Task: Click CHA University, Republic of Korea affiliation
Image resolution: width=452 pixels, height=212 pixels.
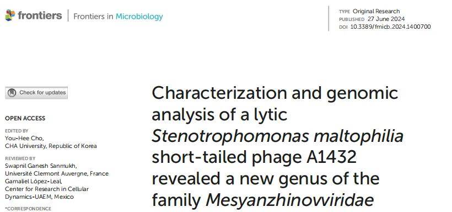Action: point(51,146)
